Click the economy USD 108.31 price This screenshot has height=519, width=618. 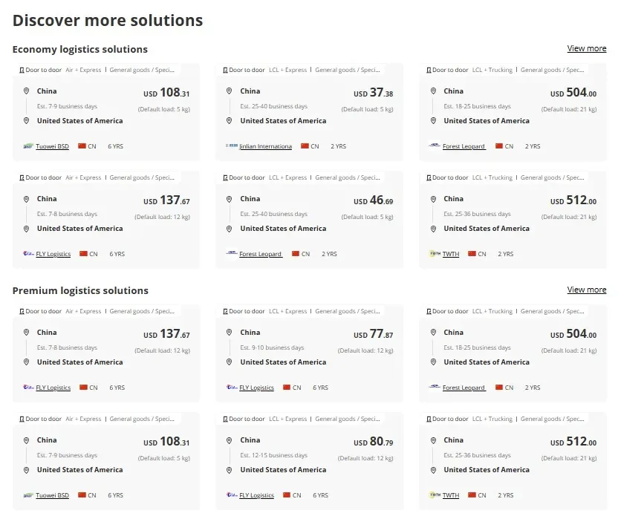point(166,93)
